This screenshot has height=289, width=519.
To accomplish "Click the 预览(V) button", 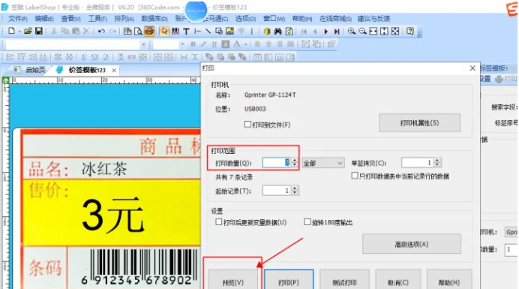I will point(233,279).
